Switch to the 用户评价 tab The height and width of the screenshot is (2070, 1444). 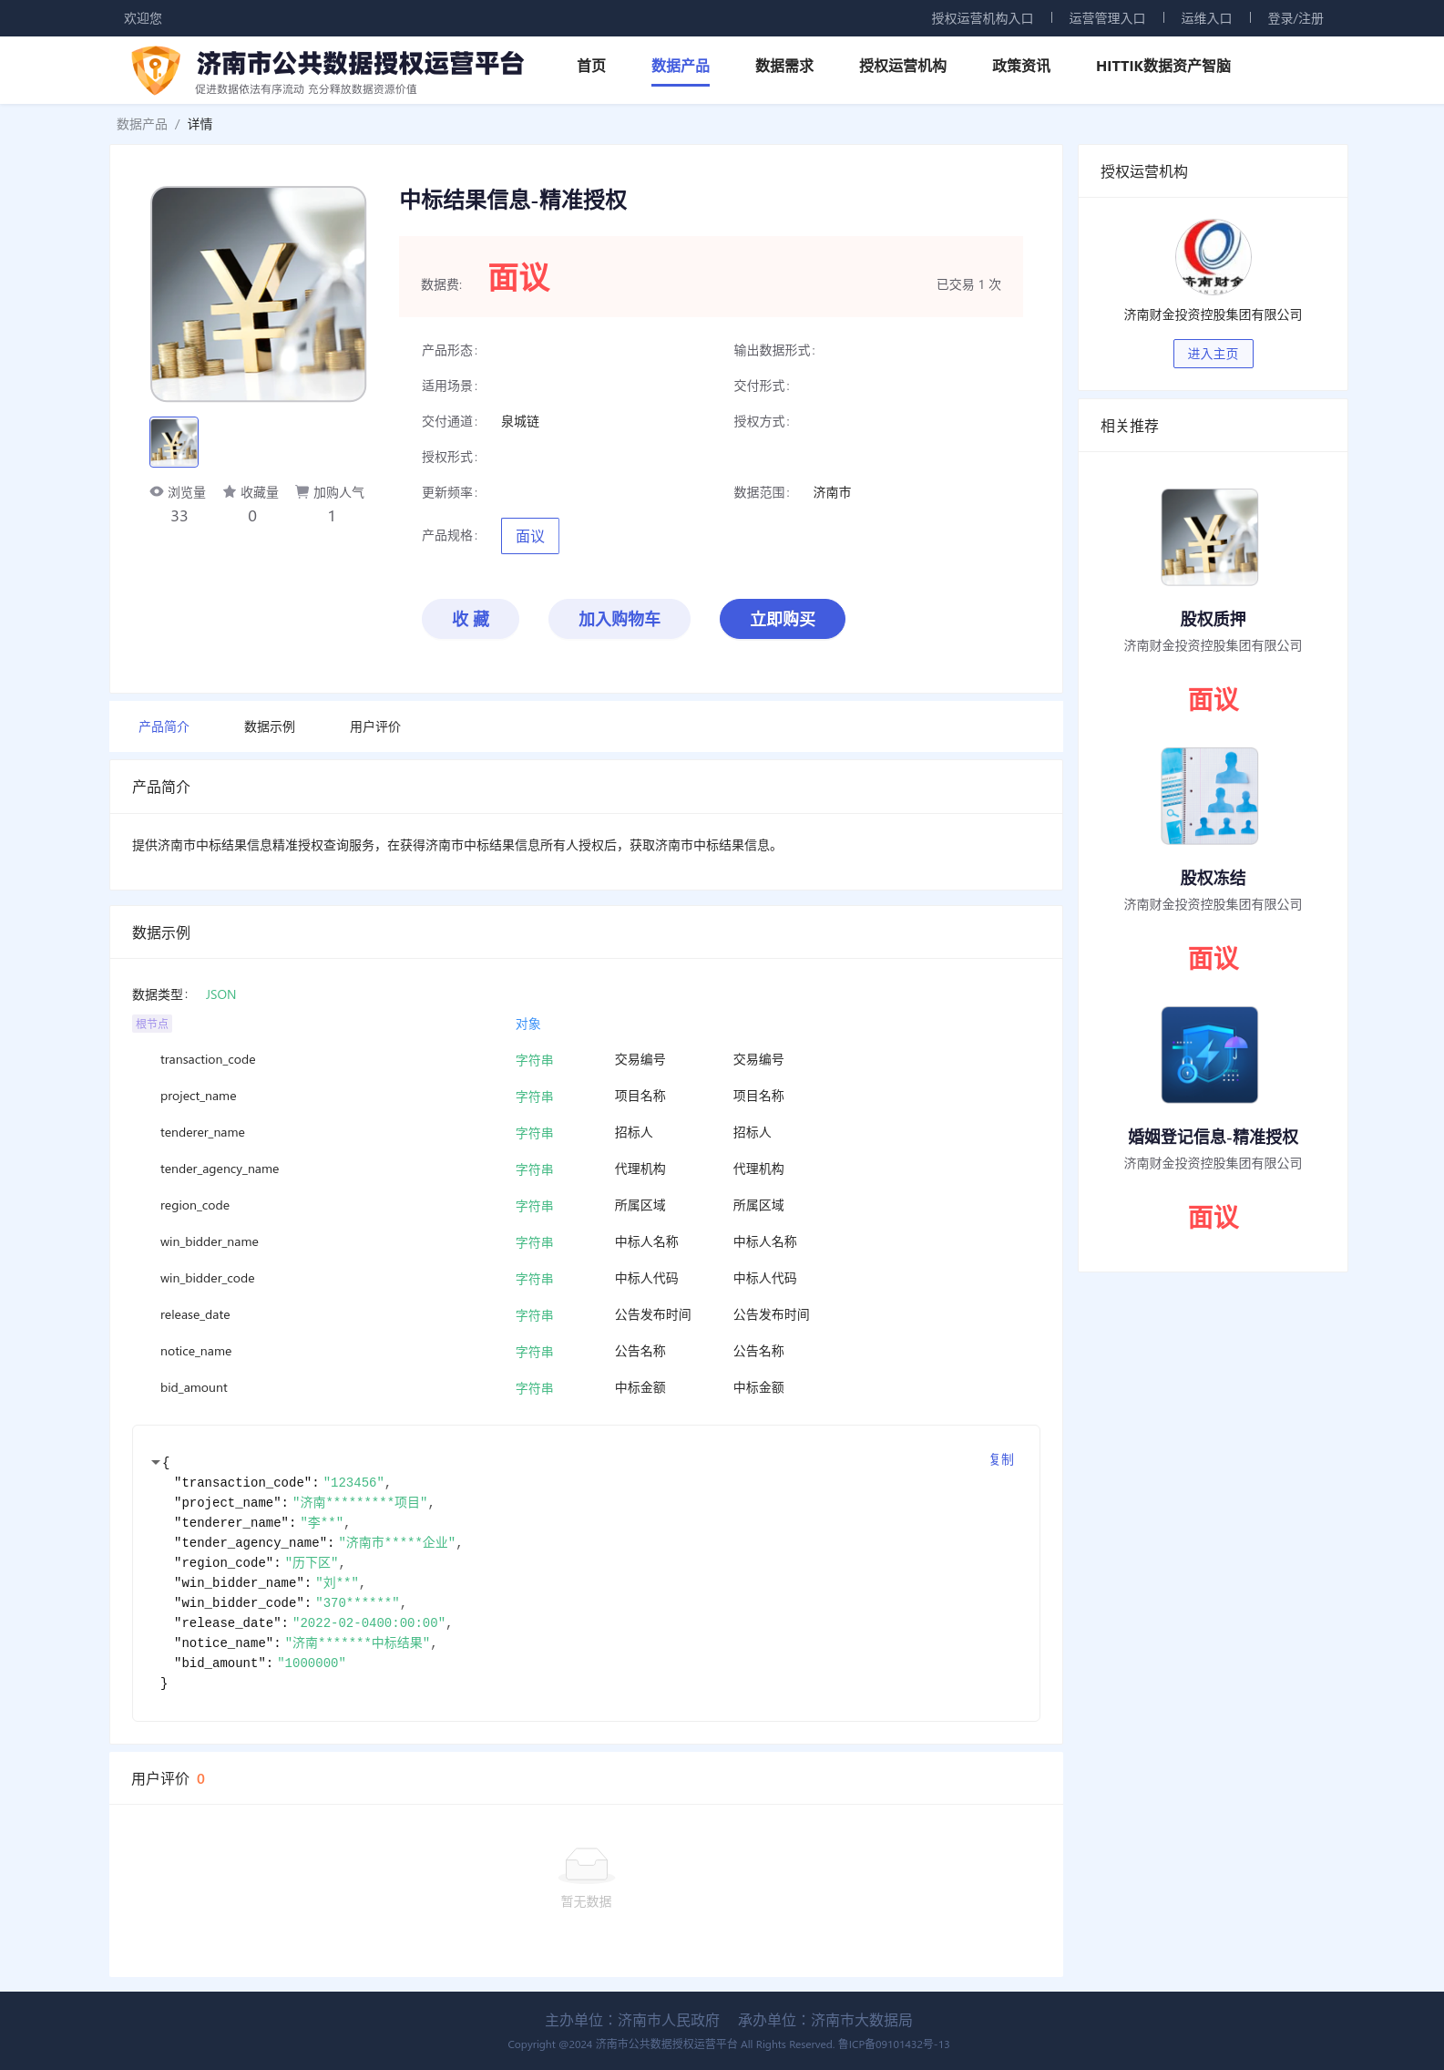(375, 726)
